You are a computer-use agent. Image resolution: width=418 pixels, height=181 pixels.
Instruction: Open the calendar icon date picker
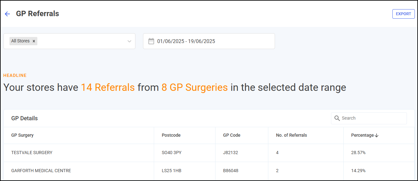[151, 41]
